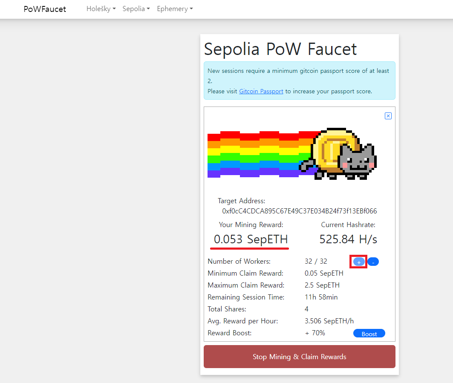
Task: Close the ad with the X icon
Action: click(x=388, y=116)
